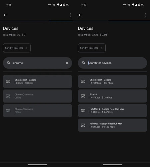Tap device icon on first ChromeOS device row

[8, 96]
